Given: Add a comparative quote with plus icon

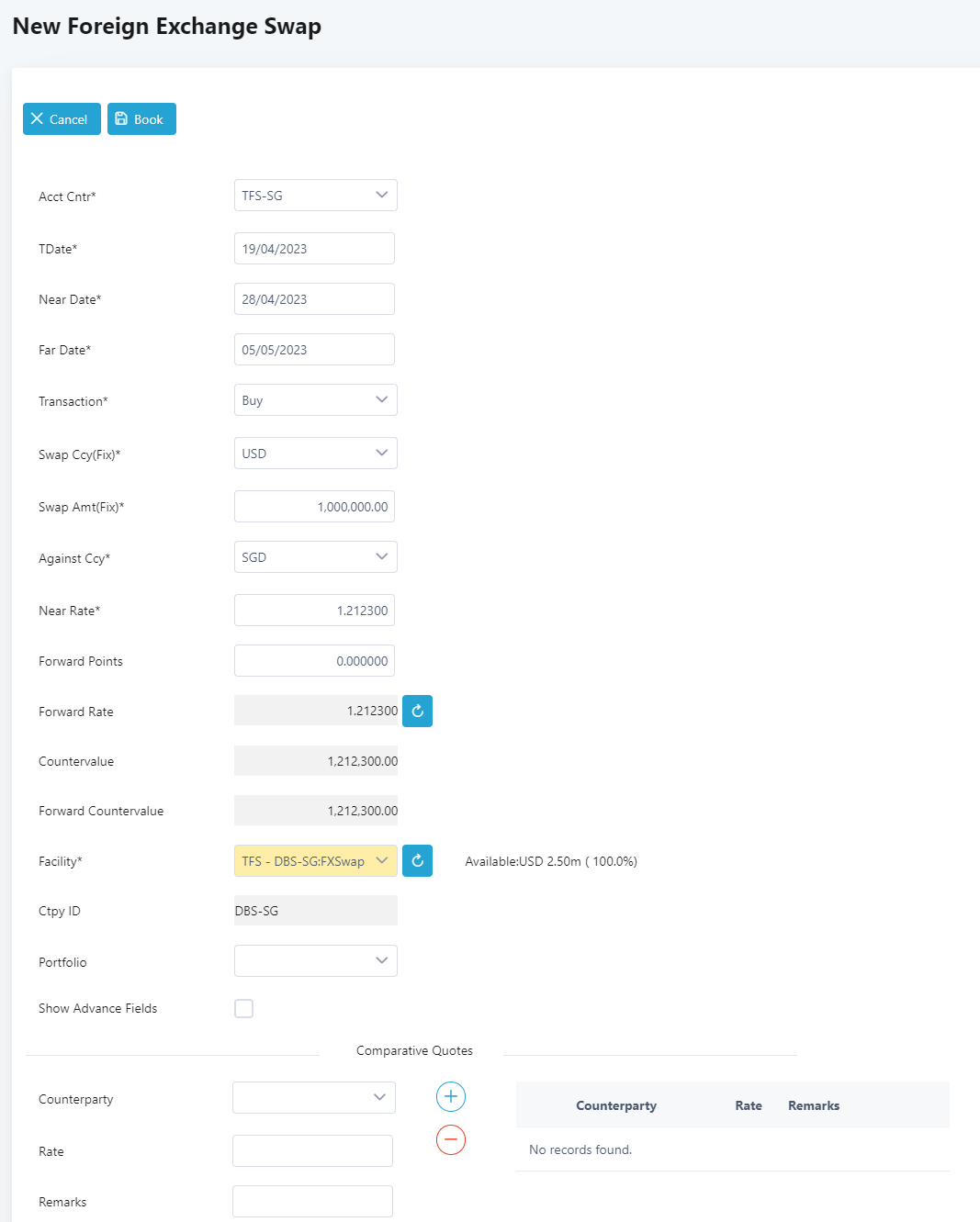Looking at the screenshot, I should pyautogui.click(x=450, y=1096).
